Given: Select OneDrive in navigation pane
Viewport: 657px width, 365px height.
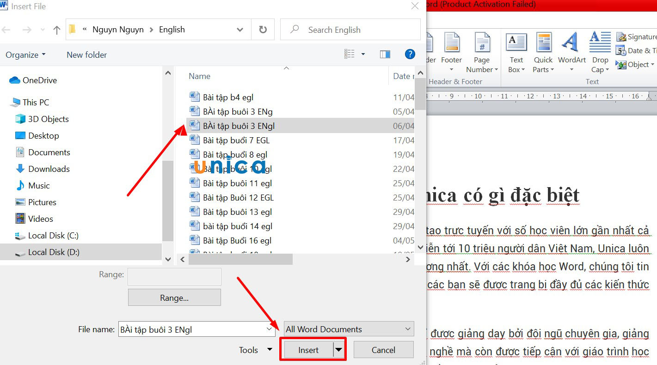Looking at the screenshot, I should 33,80.
